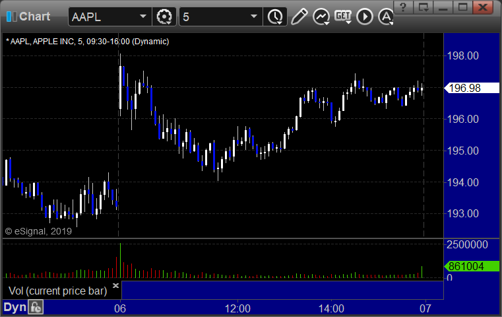Click the 198.00 price axis label
Image resolution: width=502 pixels, height=317 pixels.
pos(463,55)
